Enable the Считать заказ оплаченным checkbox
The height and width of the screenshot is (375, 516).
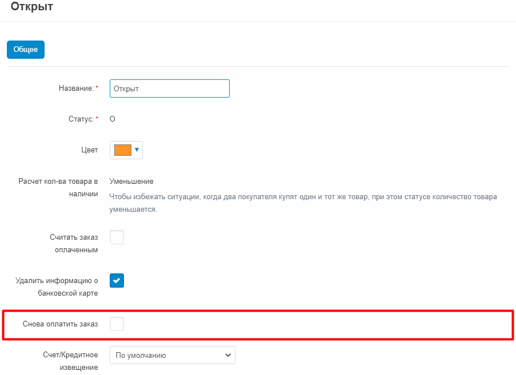[117, 237]
